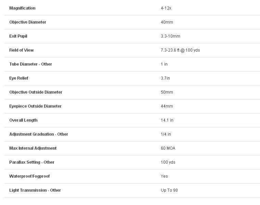Select the 3.7in eye relief value

165,78
